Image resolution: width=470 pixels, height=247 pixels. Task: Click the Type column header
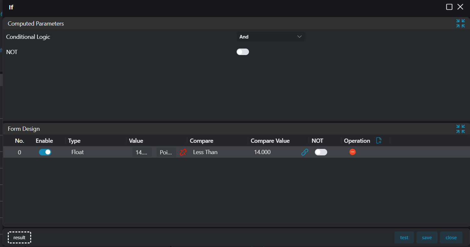[74, 141]
